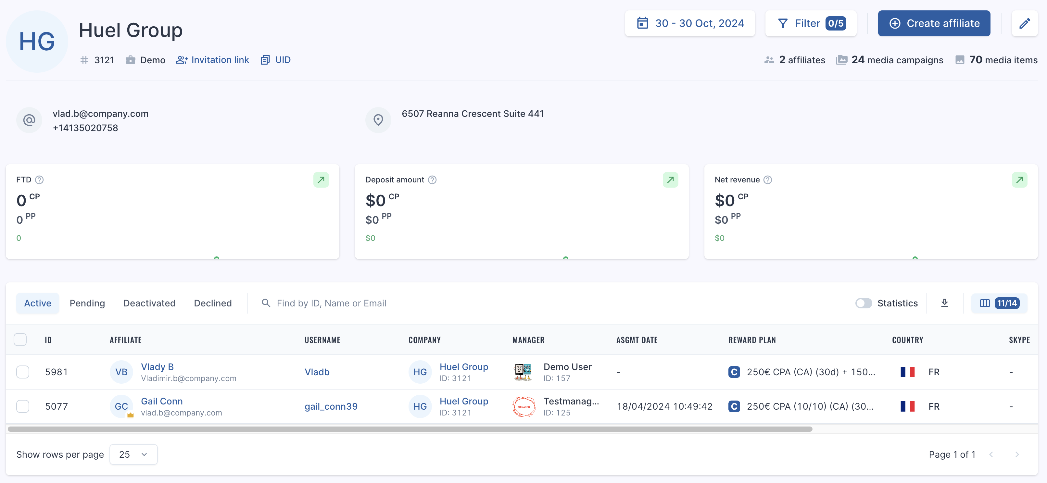The height and width of the screenshot is (483, 1047).
Task: Open Net revenue expand arrow icon
Action: 1019,180
